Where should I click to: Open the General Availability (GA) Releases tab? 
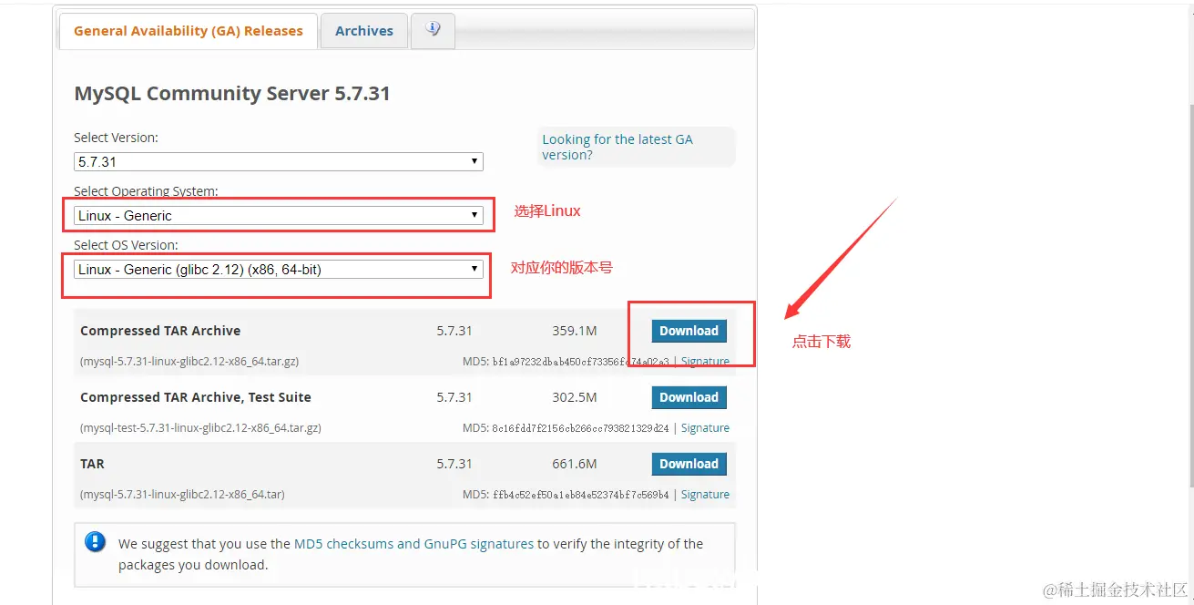188,31
